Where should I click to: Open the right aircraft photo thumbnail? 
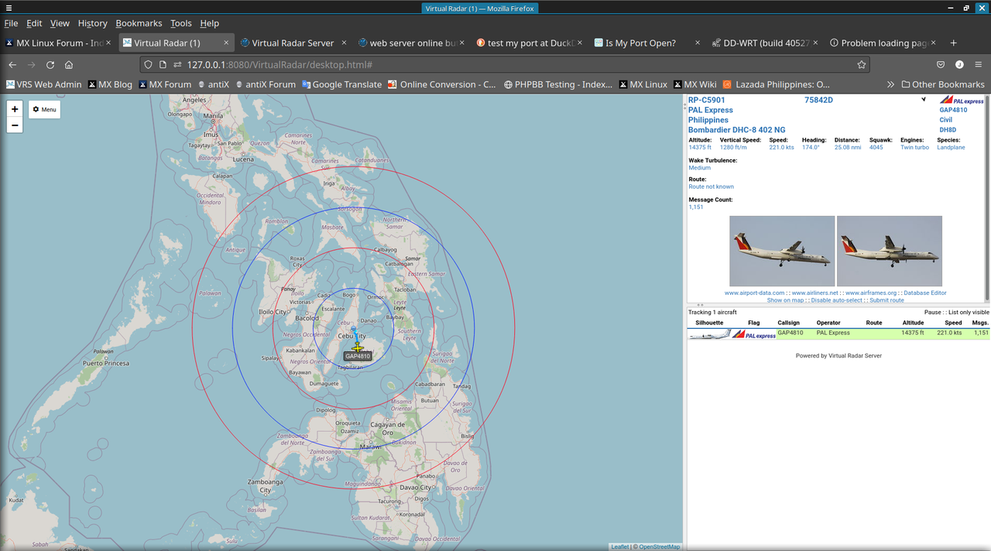click(890, 252)
